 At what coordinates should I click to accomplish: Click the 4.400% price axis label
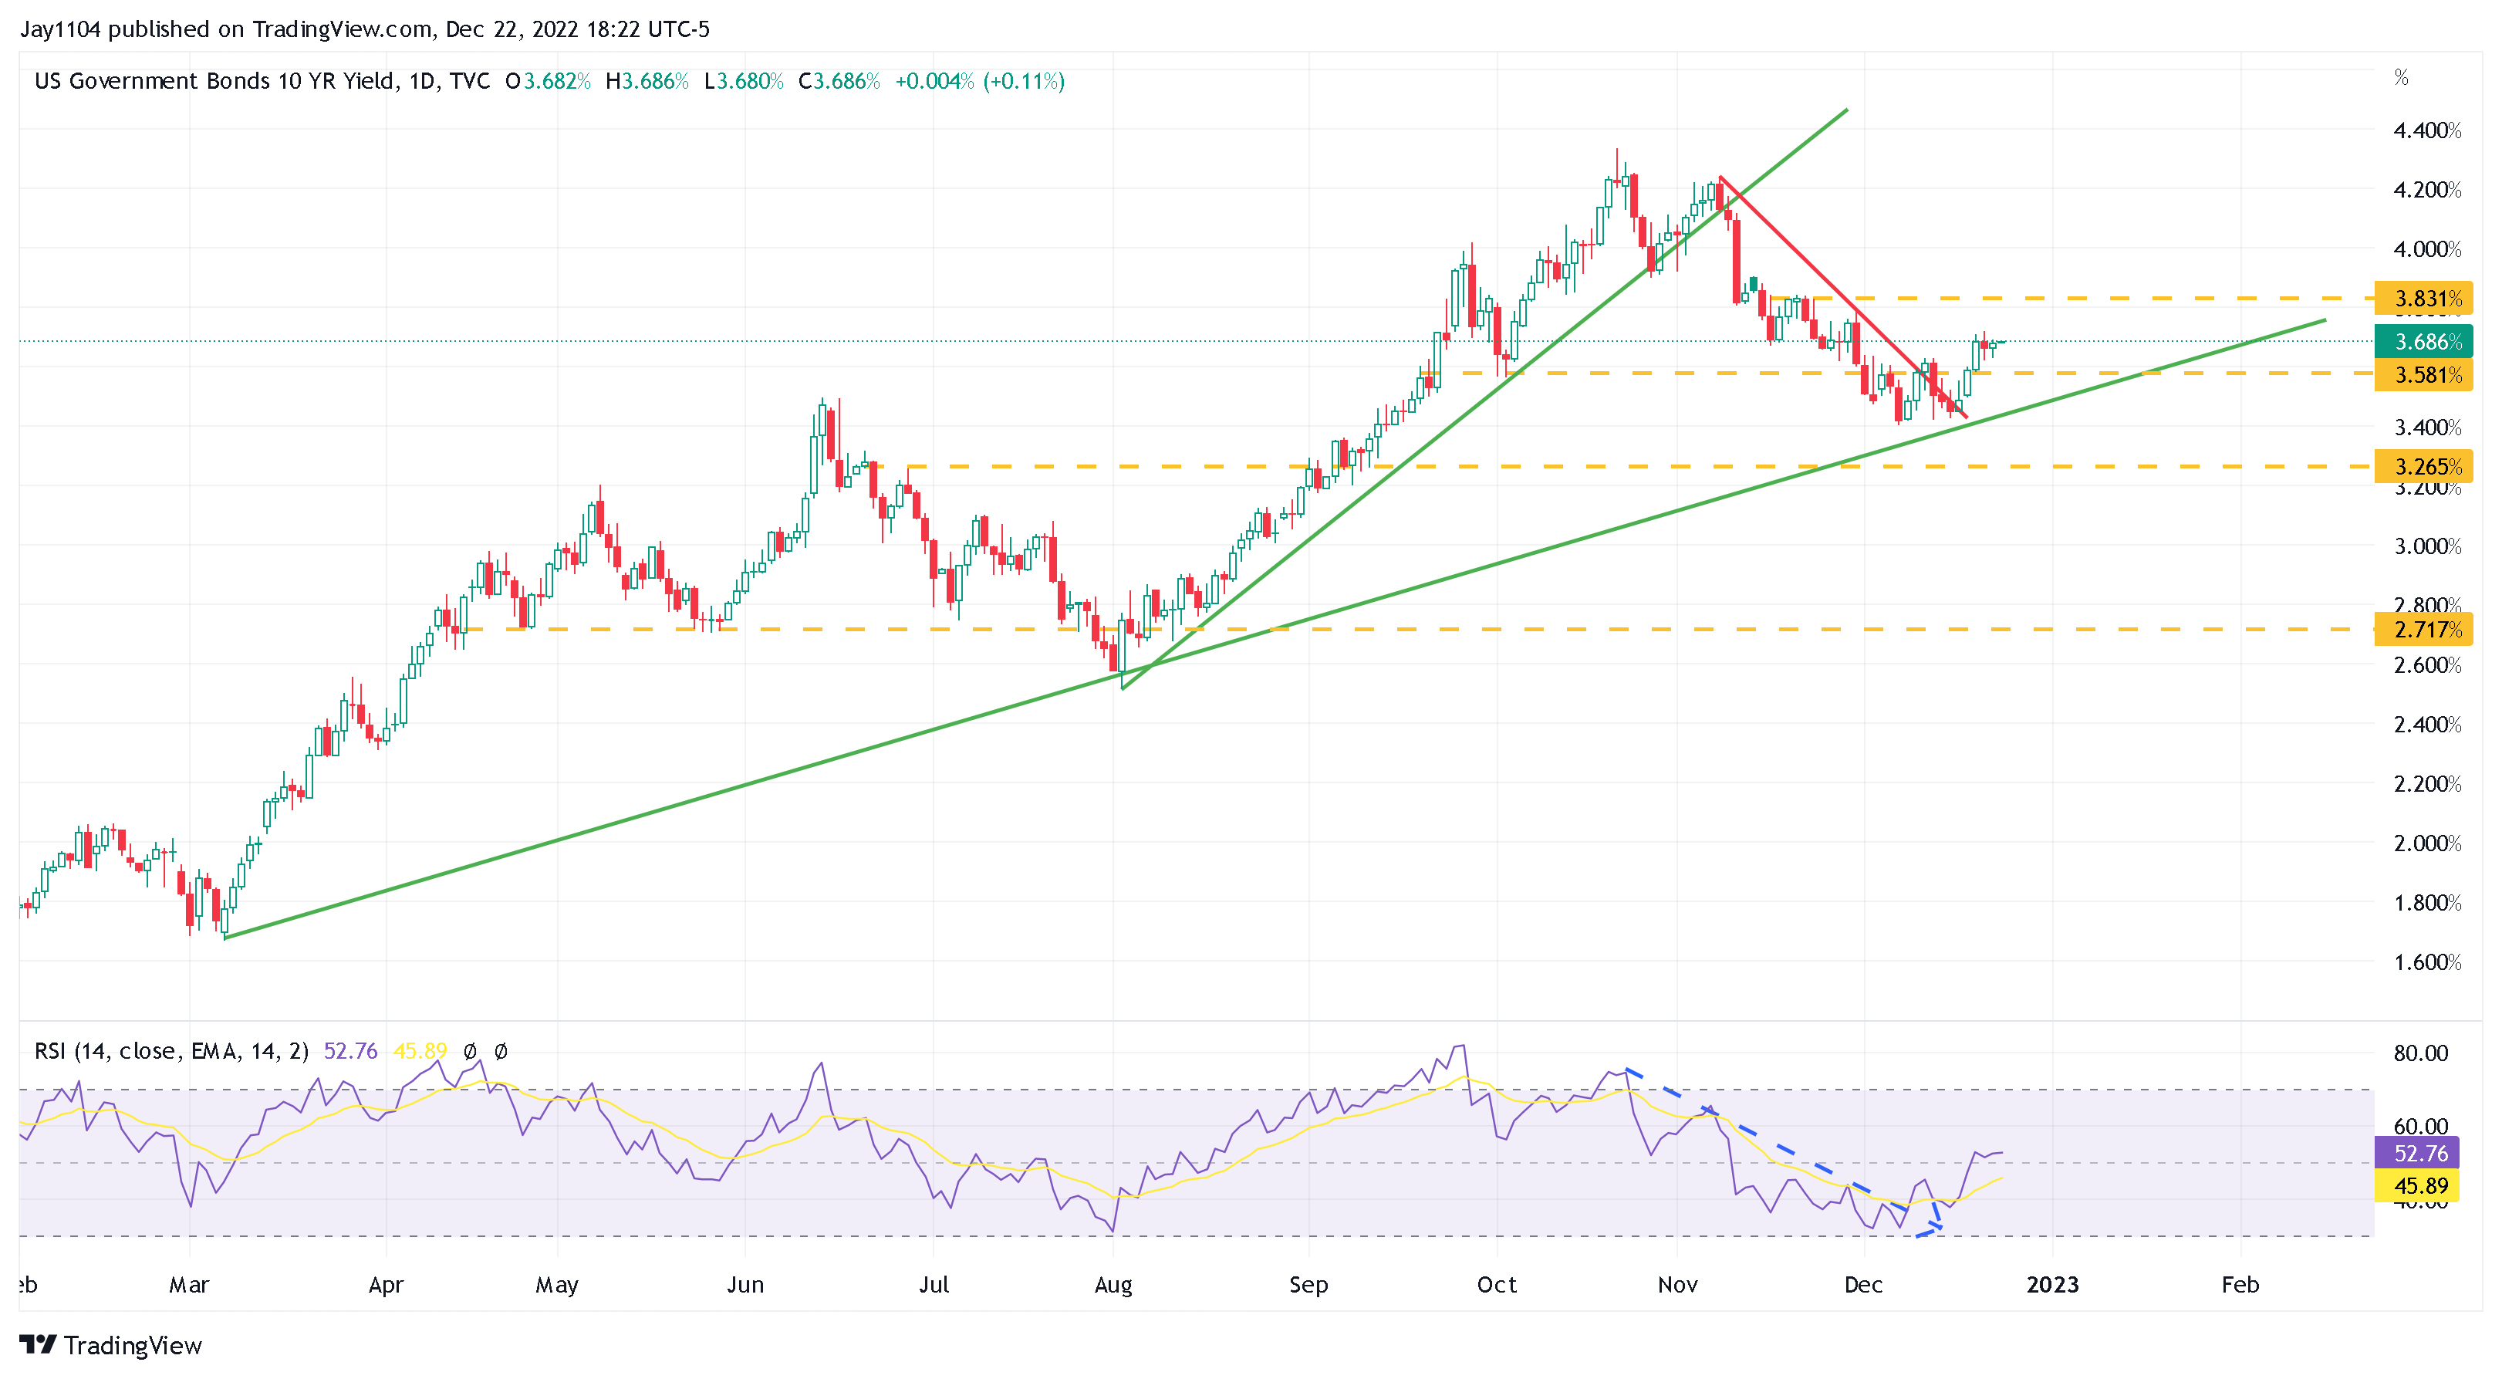point(2427,131)
